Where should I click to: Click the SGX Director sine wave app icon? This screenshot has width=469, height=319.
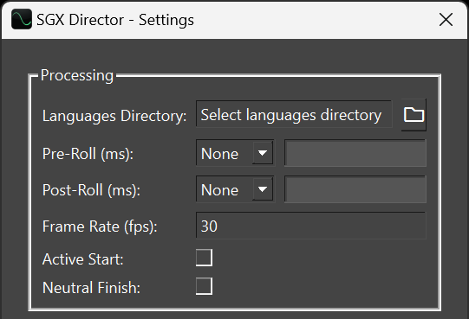(x=22, y=19)
